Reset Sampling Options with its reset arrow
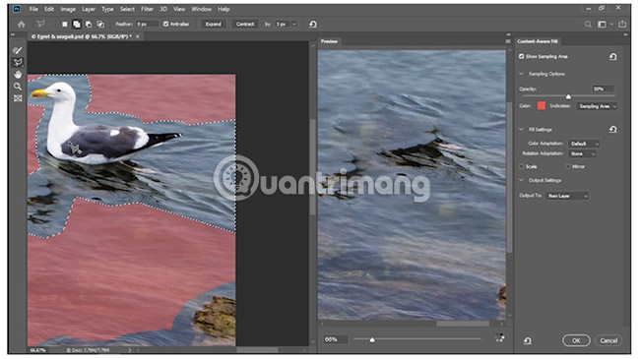The image size is (640, 359). click(612, 57)
